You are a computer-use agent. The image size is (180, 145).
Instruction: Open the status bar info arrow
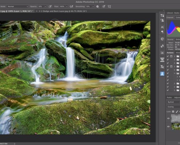tap(15, 144)
